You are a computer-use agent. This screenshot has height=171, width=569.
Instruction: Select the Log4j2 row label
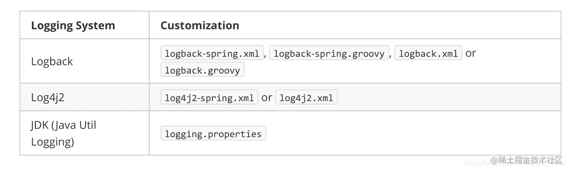(x=47, y=97)
